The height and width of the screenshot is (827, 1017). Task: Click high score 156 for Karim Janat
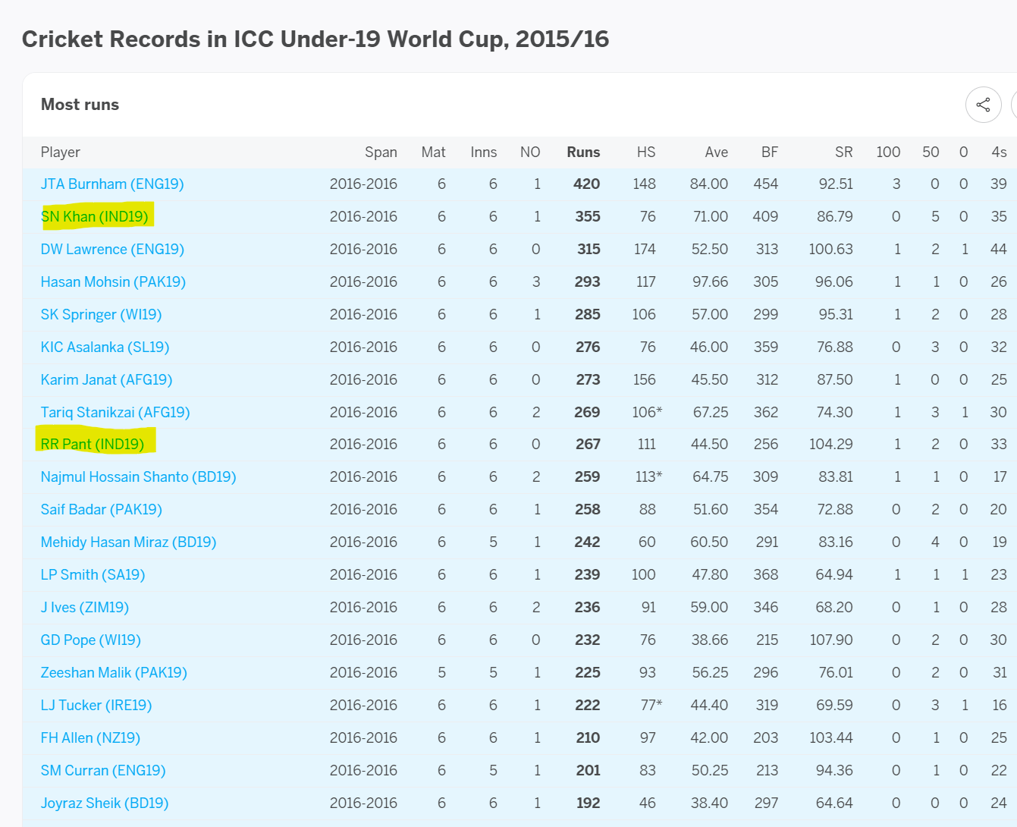coord(644,379)
